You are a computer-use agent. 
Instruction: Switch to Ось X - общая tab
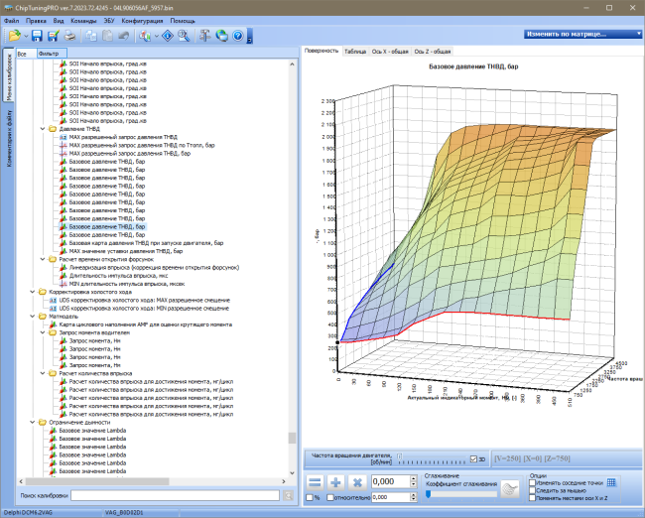pos(390,52)
